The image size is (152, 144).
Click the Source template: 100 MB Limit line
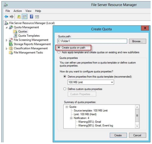coord(91,111)
